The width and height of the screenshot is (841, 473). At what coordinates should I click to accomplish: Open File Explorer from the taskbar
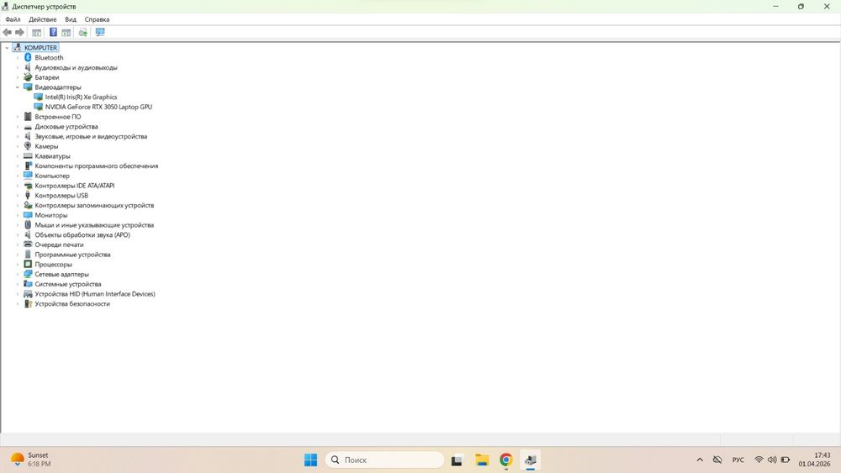[482, 460]
